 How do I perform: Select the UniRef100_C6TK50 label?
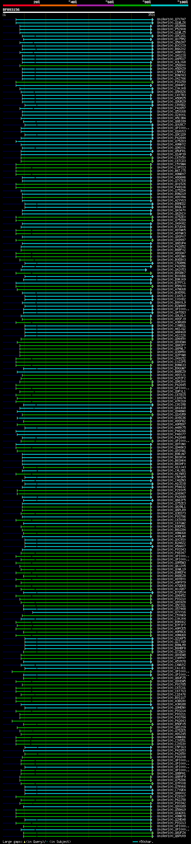tap(171, 157)
